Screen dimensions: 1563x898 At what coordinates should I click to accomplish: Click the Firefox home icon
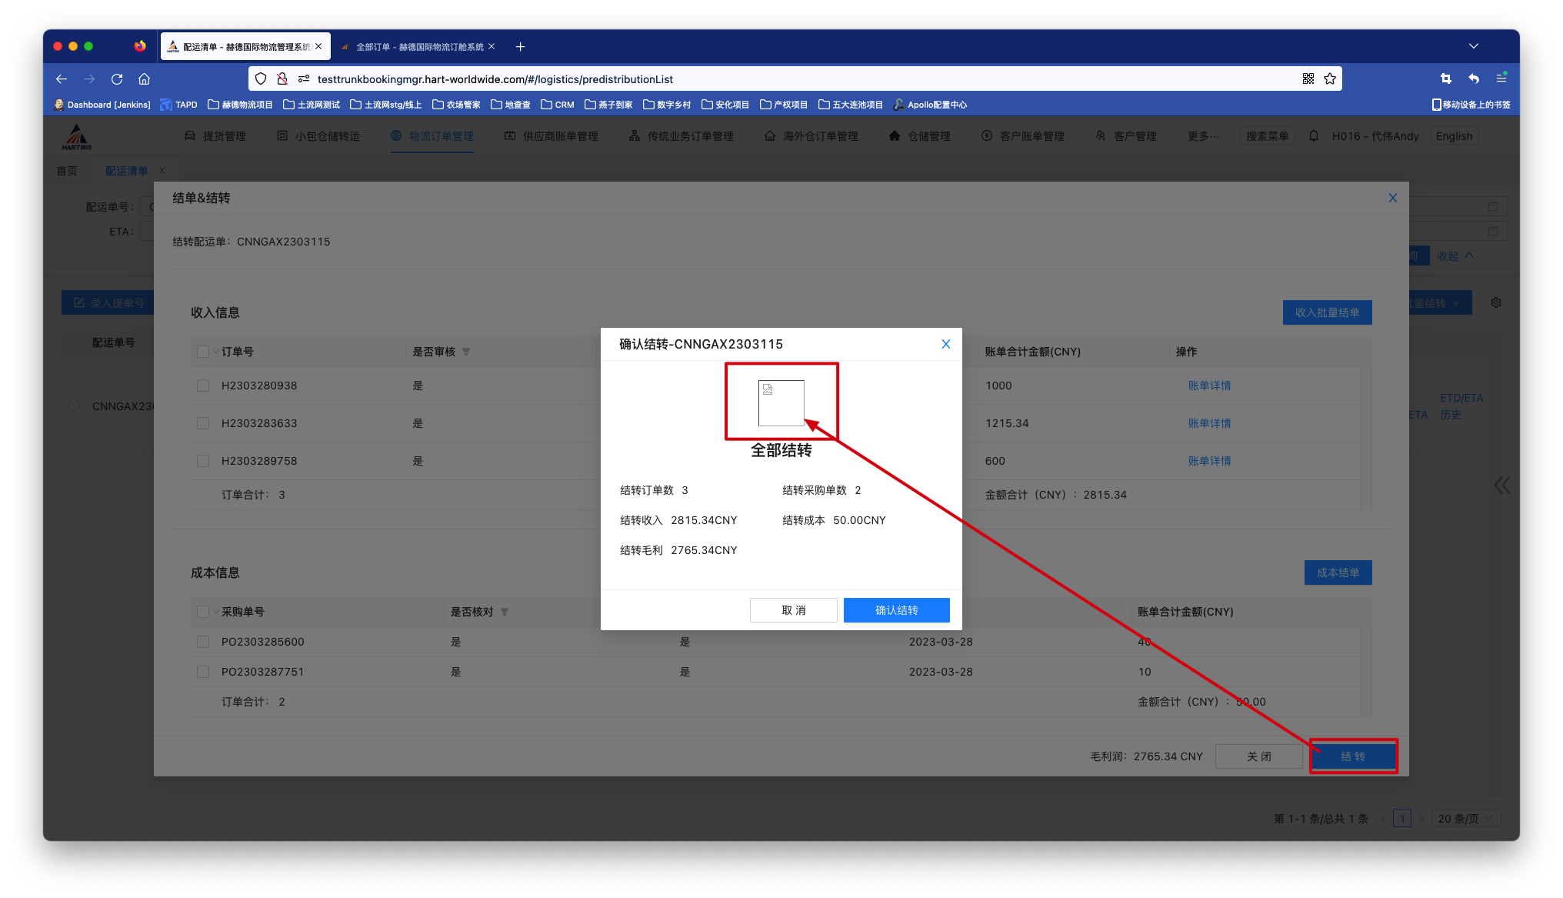(x=144, y=79)
